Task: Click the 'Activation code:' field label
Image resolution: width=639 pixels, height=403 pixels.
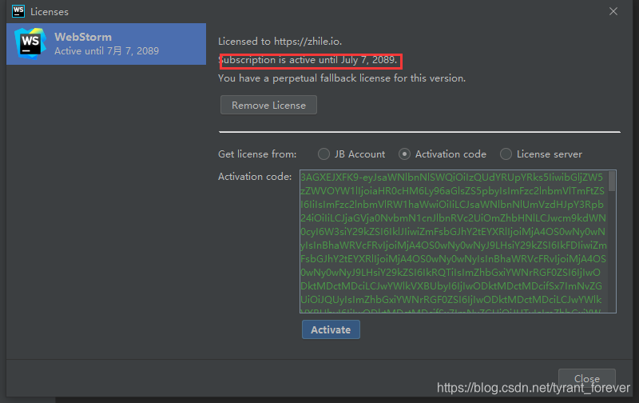Action: (255, 177)
